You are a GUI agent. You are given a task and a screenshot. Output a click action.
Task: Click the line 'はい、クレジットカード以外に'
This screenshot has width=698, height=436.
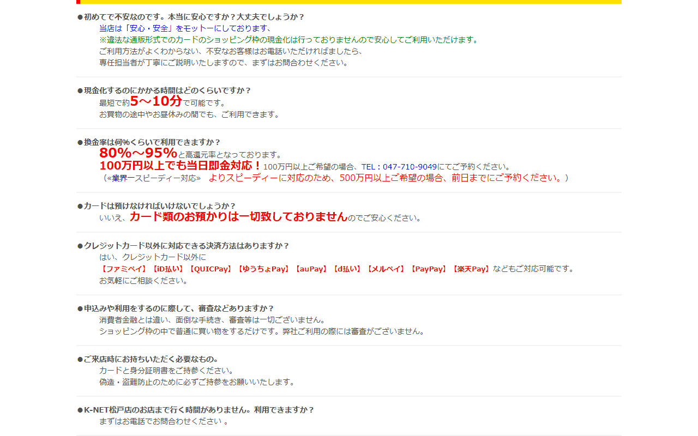point(153,257)
